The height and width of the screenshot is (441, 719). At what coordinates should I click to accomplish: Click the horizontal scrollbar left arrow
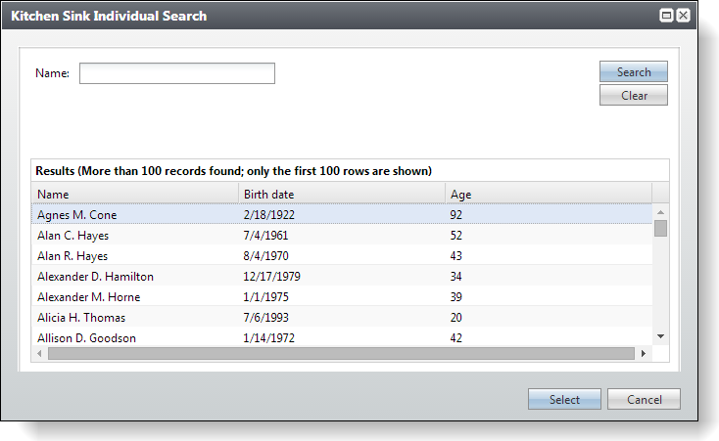[x=39, y=354]
